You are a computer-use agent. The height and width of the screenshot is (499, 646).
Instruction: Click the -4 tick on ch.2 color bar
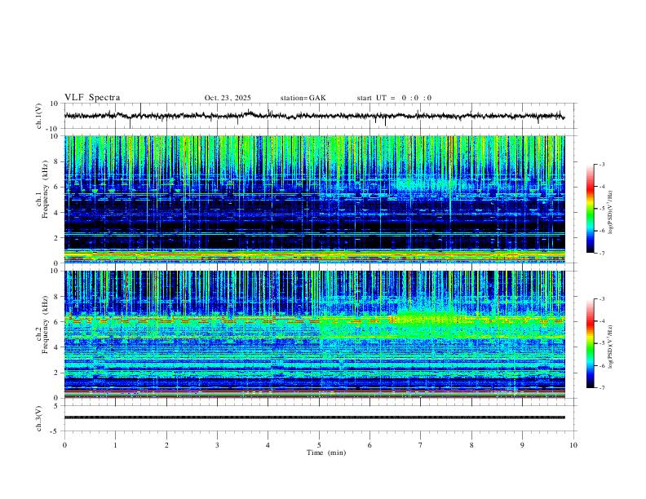(602, 321)
